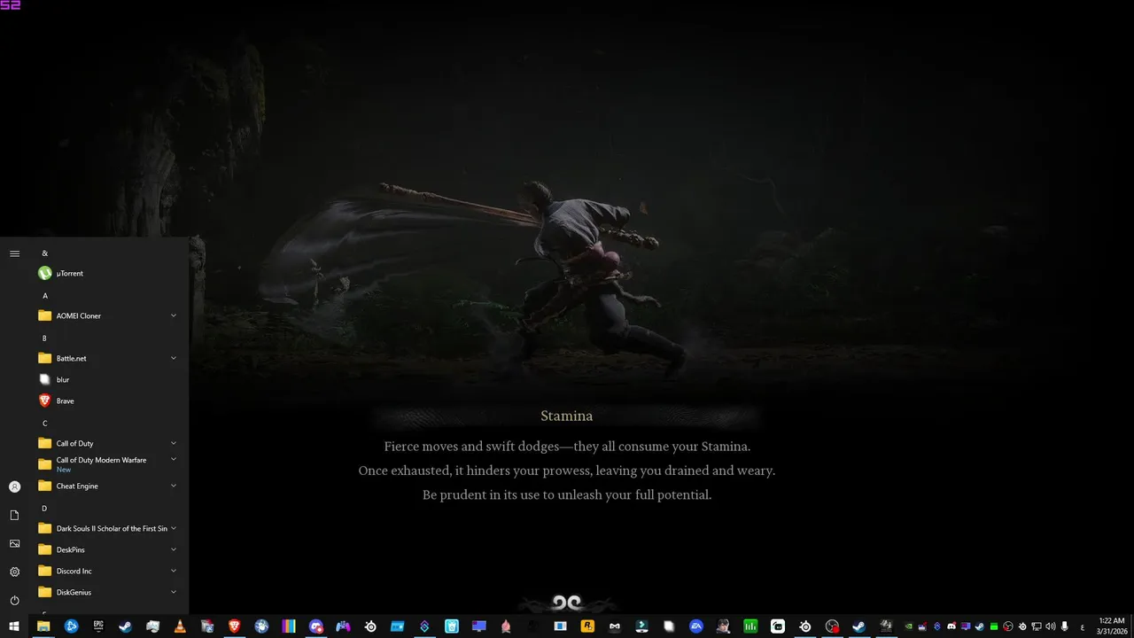Click the 'Call of Duty' folder name
This screenshot has width=1134, height=638.
pos(74,443)
